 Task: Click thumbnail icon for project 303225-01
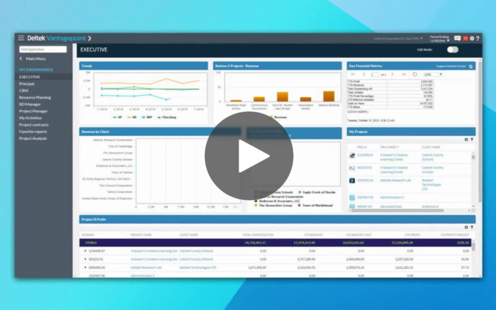[352, 168]
